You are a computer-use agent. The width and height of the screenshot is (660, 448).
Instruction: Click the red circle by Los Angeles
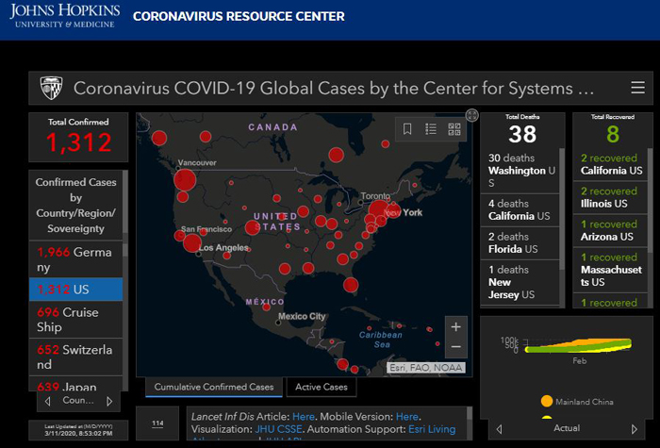pyautogui.click(x=192, y=243)
